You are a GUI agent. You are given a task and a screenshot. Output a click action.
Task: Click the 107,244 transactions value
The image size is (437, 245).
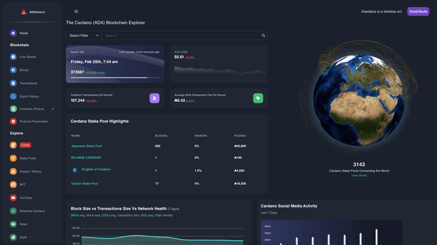[x=78, y=100]
